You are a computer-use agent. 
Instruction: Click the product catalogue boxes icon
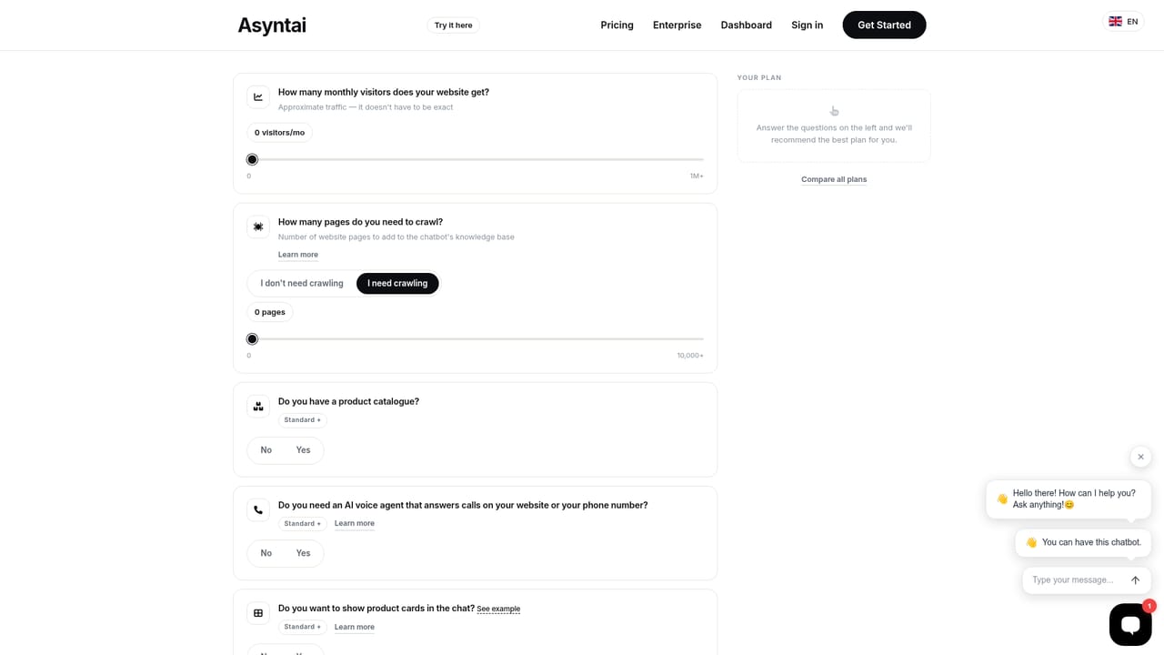[x=258, y=407]
